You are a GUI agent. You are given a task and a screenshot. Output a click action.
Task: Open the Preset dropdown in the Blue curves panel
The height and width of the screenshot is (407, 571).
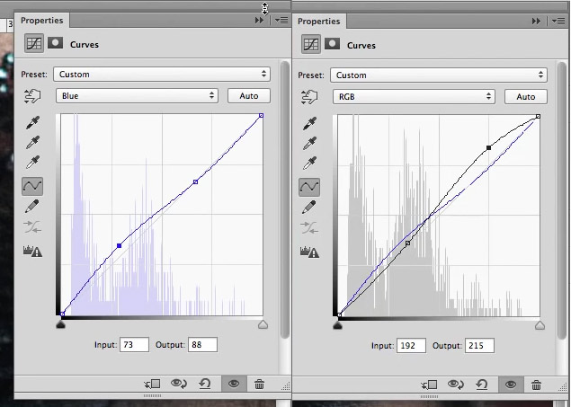point(162,75)
